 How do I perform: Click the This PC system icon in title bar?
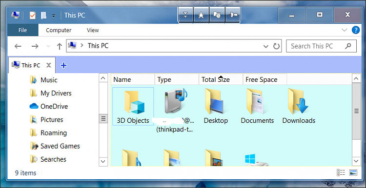(15, 16)
